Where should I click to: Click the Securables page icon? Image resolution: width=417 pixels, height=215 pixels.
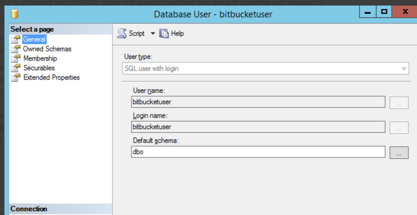tap(16, 68)
